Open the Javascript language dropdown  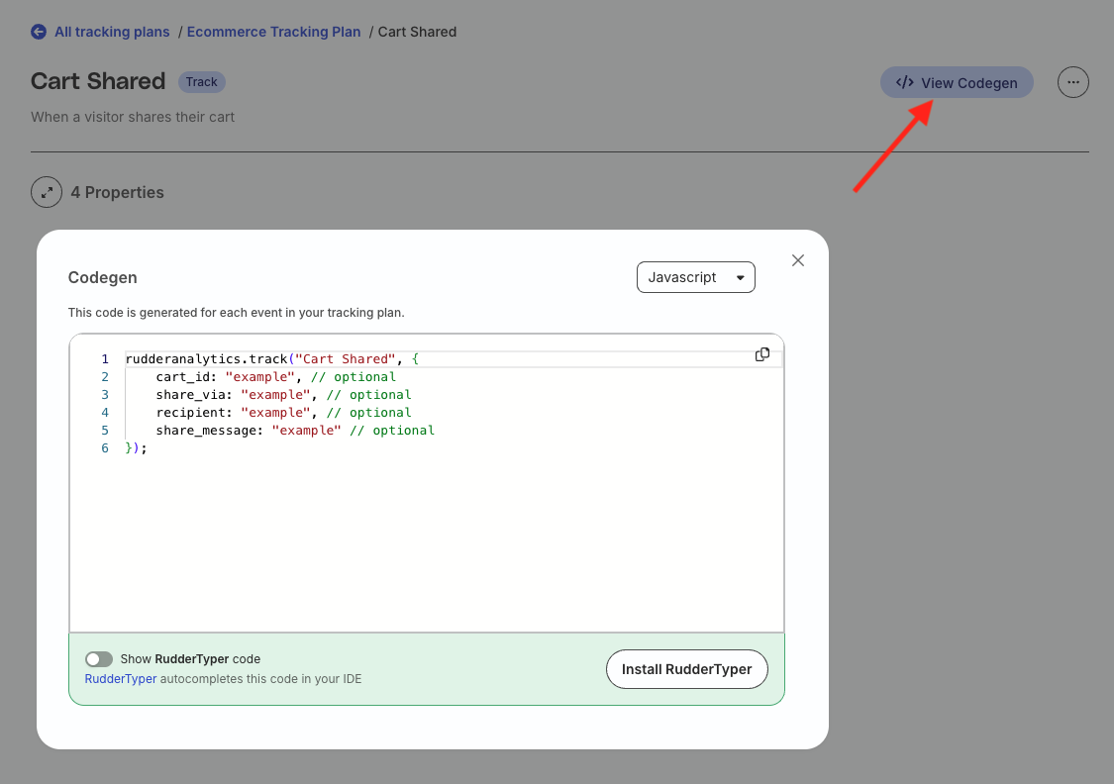tap(695, 277)
